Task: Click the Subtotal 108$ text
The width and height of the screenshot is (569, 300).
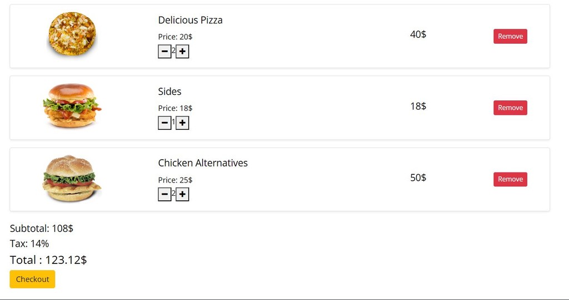Action: pyautogui.click(x=42, y=228)
